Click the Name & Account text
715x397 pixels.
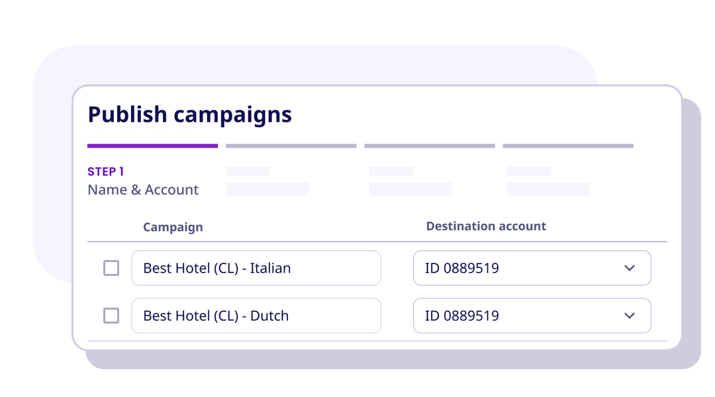tap(143, 189)
